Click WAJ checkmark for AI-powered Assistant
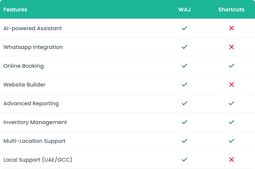This screenshot has width=255, height=169. [x=184, y=28]
